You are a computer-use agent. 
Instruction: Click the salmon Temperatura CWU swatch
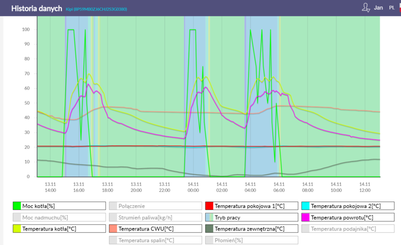pyautogui.click(x=113, y=229)
